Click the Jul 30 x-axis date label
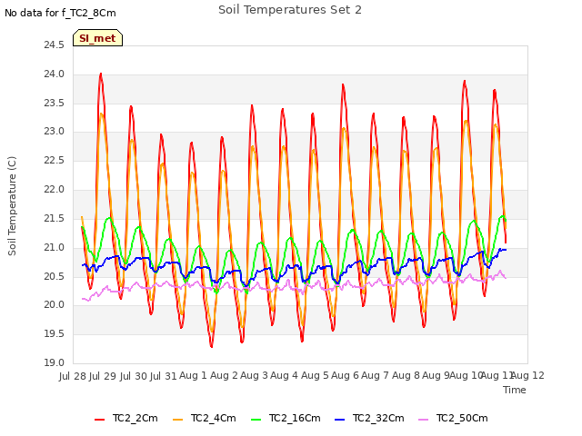The width and height of the screenshot is (582, 436). coord(134,376)
